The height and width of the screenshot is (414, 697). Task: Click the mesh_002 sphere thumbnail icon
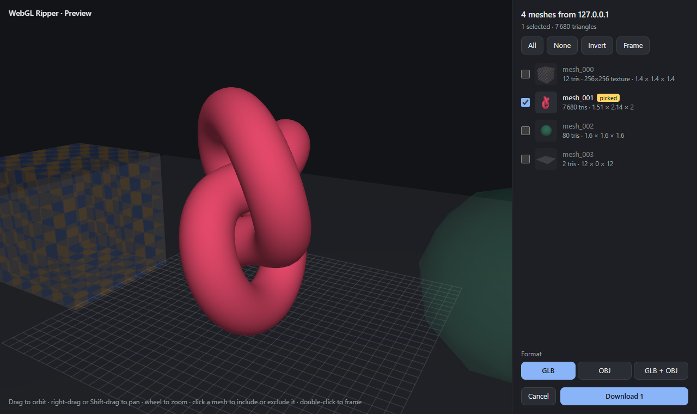546,131
